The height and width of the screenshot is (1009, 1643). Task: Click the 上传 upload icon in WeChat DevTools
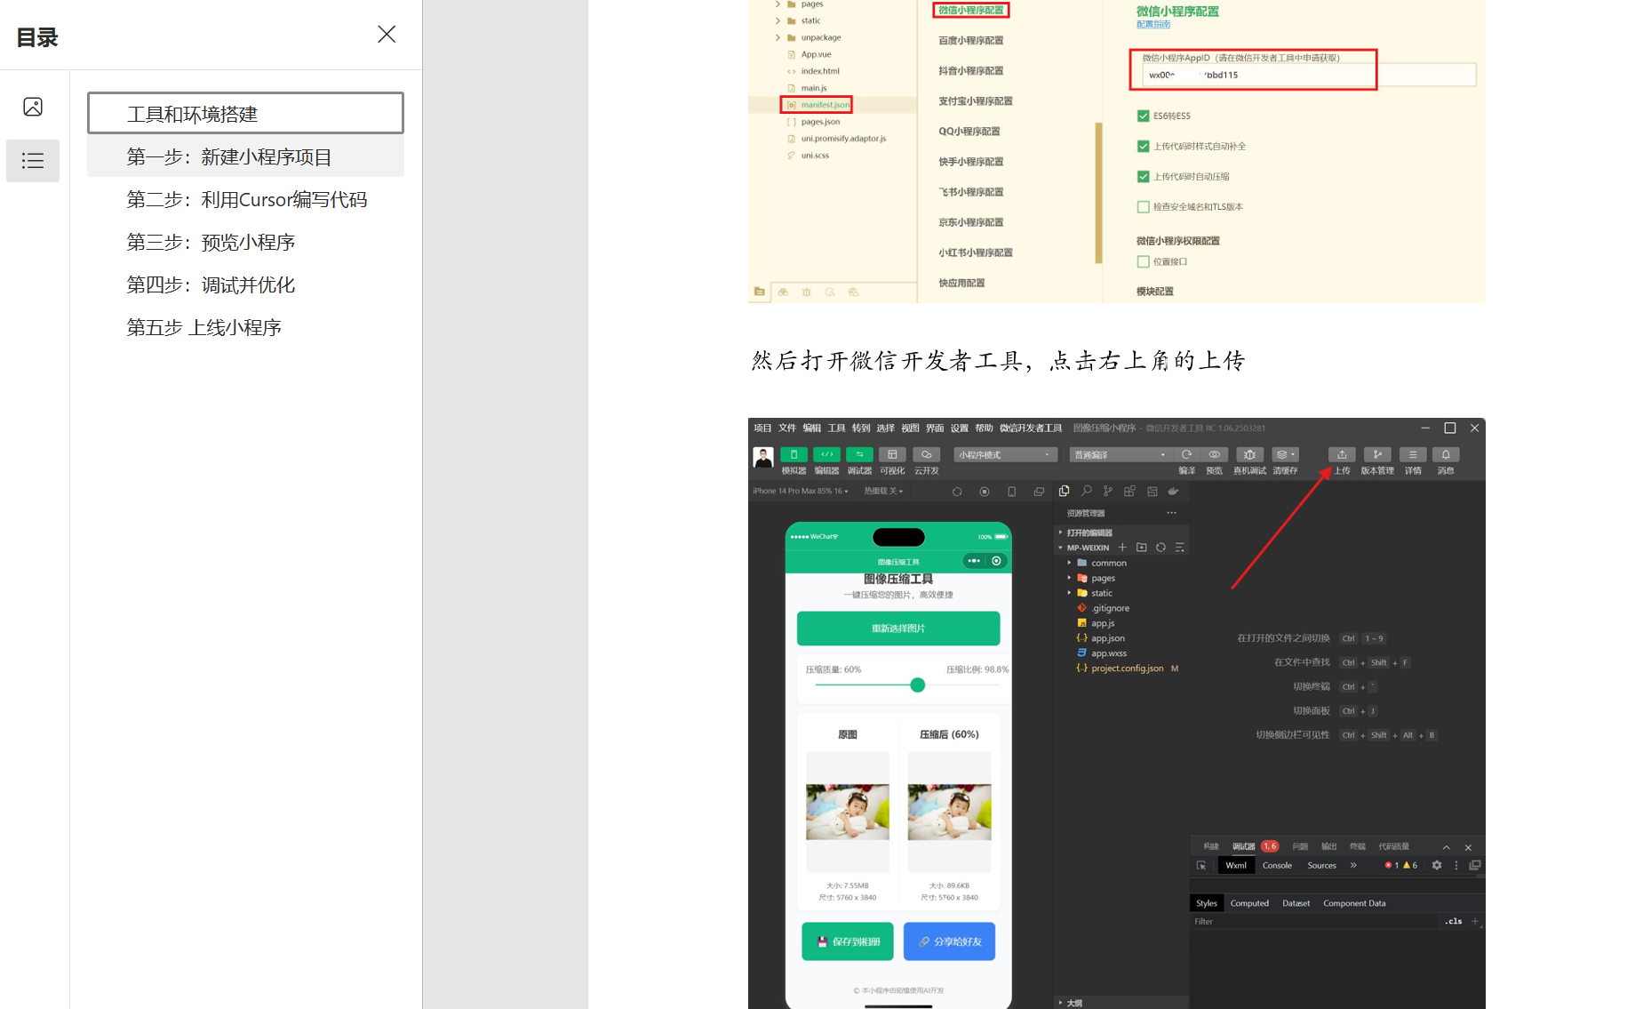(1342, 455)
